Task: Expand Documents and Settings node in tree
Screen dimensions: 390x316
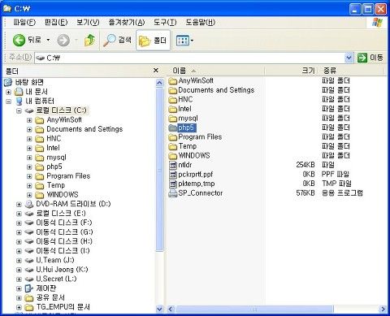Action: pos(29,129)
